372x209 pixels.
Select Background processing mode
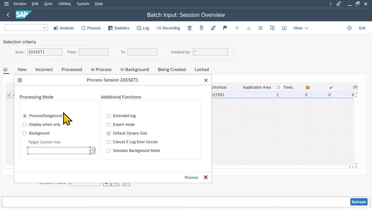pos(25,133)
